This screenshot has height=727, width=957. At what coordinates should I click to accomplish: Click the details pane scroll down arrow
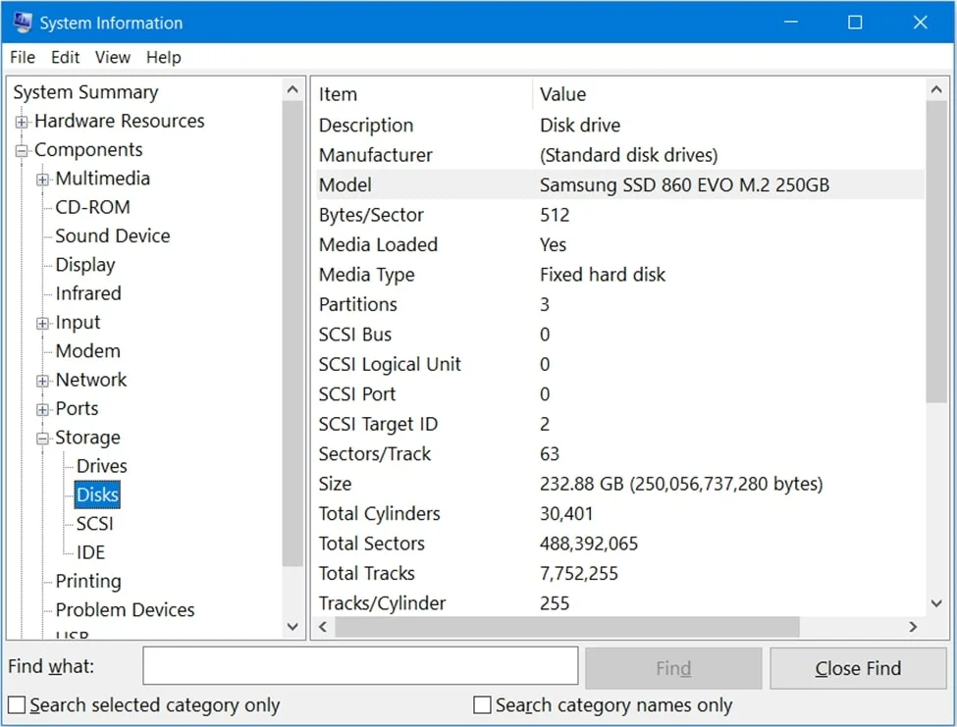936,603
